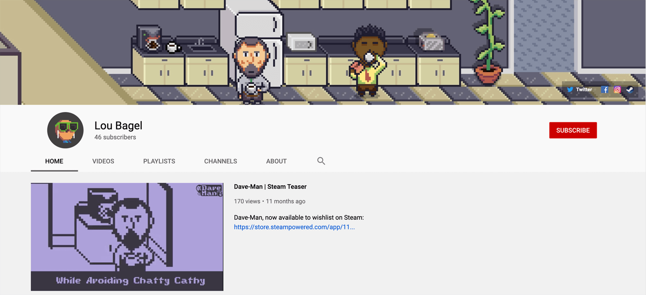Image resolution: width=646 pixels, height=295 pixels.
Task: Open the Facebook icon link
Action: (x=605, y=90)
